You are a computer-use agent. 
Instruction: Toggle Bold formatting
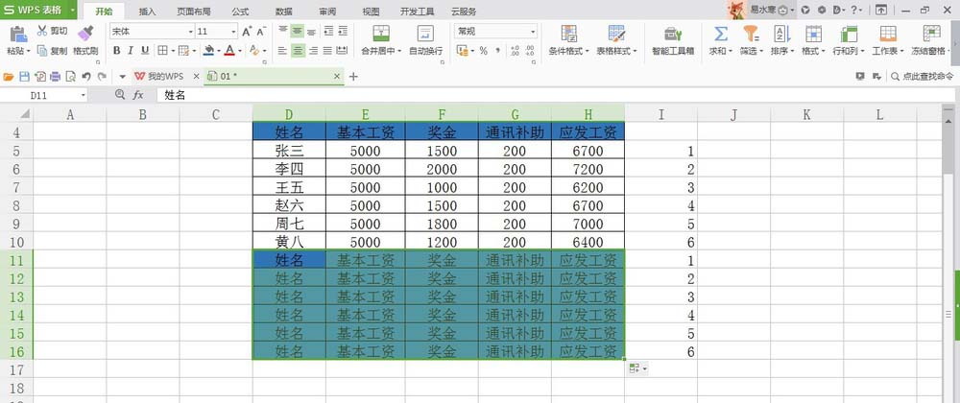pos(116,51)
